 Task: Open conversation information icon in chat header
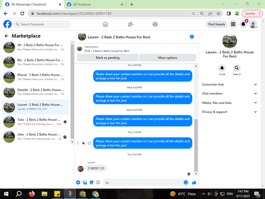(192, 37)
